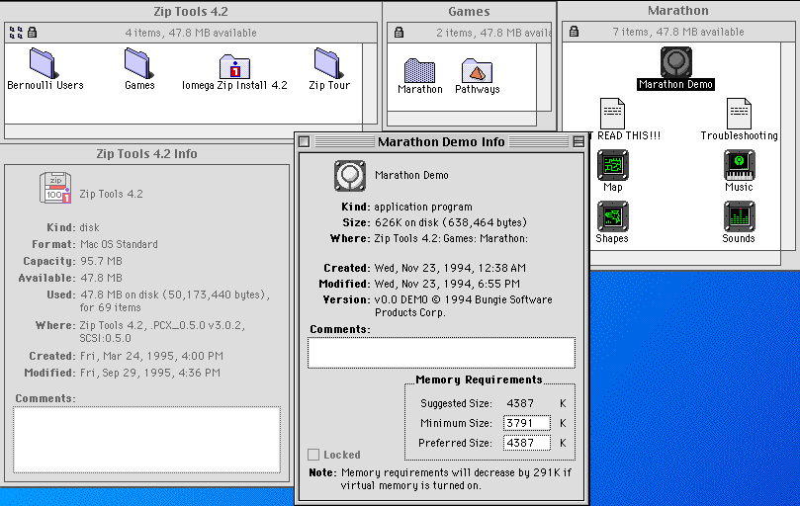Screen dimensions: 800x506
Task: Launch the Iomega Zip Install 4.2 icon
Action: [234, 66]
